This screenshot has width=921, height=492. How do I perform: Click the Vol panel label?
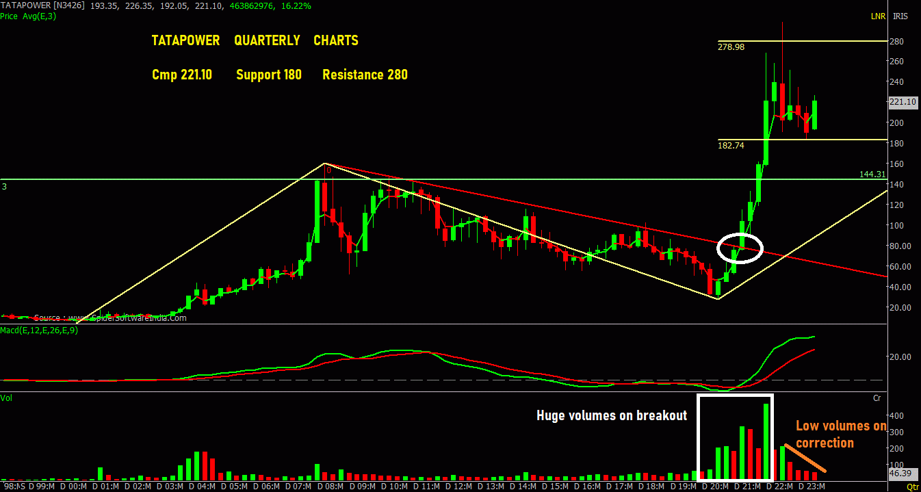(6, 397)
